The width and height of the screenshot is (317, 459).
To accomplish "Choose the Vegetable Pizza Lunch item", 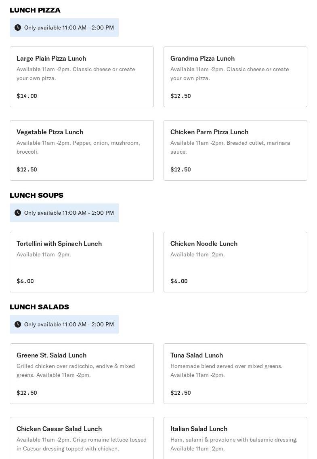I will coord(82,150).
